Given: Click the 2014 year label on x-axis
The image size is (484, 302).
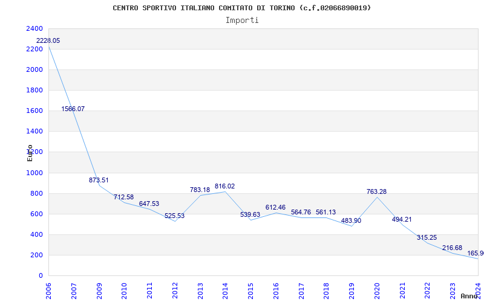Looking at the screenshot, I should pyautogui.click(x=226, y=291).
